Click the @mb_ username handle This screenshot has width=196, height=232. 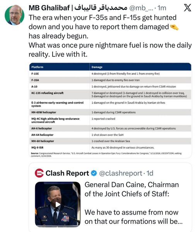141,8
